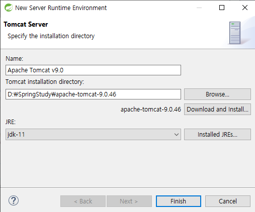Click the Spring leaf icon in title bar

[9, 8]
